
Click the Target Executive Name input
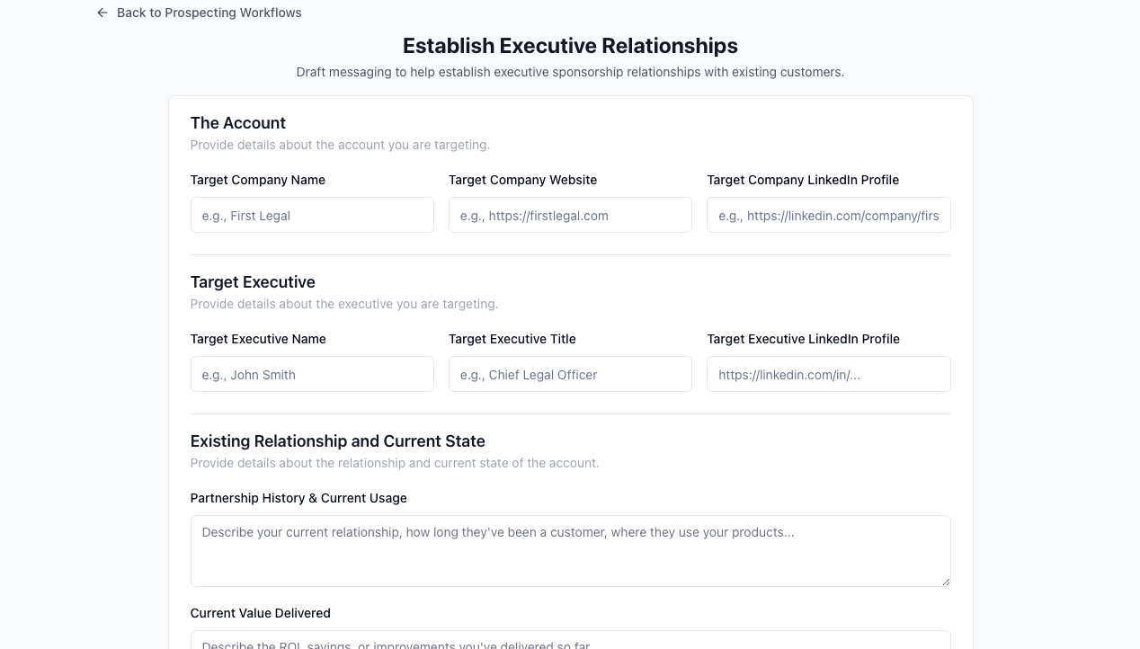tap(312, 374)
